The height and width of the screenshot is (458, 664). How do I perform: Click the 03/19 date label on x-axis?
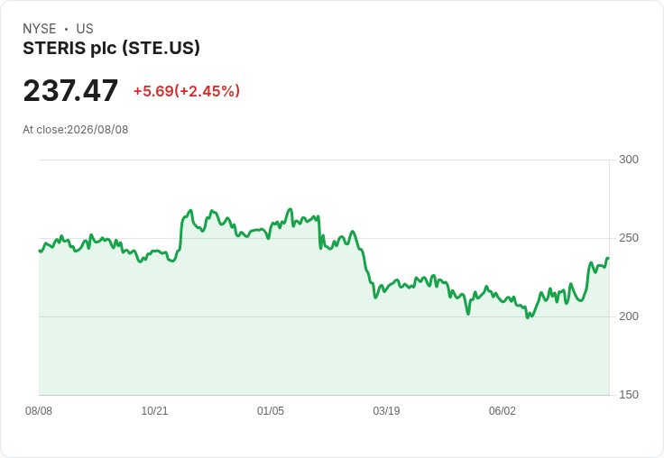[x=386, y=411]
